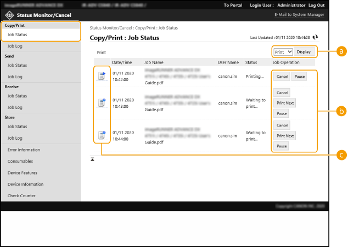Open E-Mail to System Manager link

[299, 15]
